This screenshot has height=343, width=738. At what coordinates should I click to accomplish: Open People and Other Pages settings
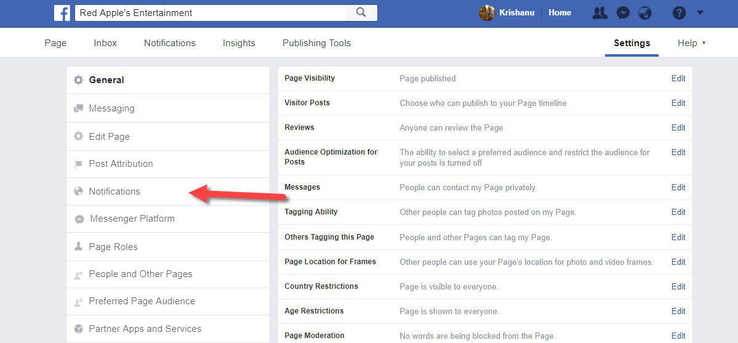click(168, 274)
